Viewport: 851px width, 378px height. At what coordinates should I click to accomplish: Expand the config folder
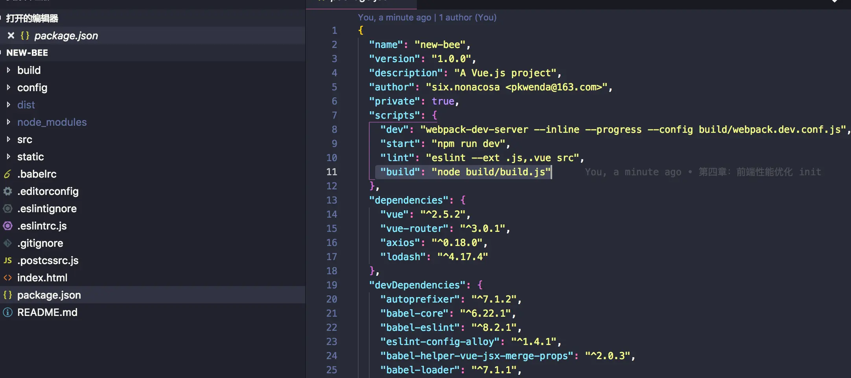pyautogui.click(x=8, y=87)
